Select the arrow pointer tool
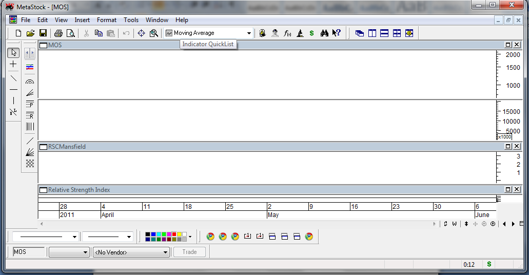529x275 pixels. [x=13, y=53]
